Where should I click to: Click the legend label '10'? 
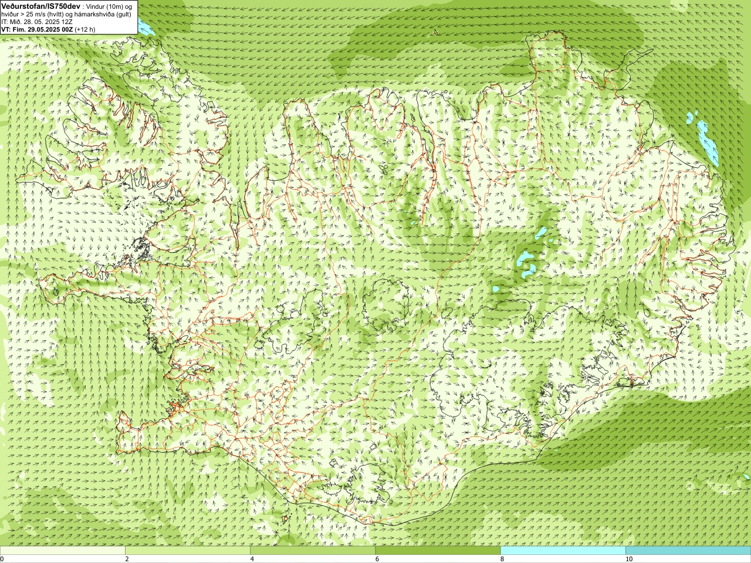point(629,559)
